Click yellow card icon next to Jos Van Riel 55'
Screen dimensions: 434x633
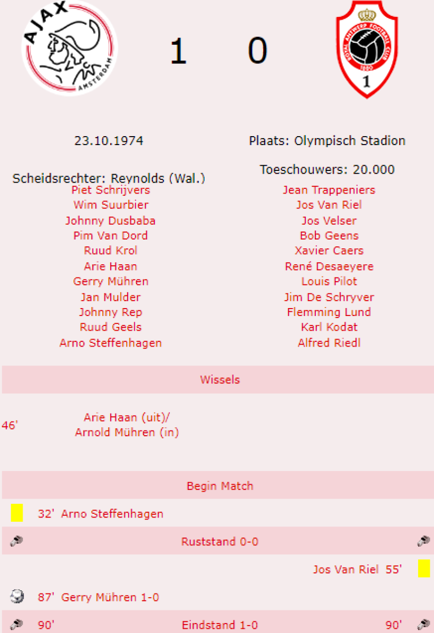[424, 569]
